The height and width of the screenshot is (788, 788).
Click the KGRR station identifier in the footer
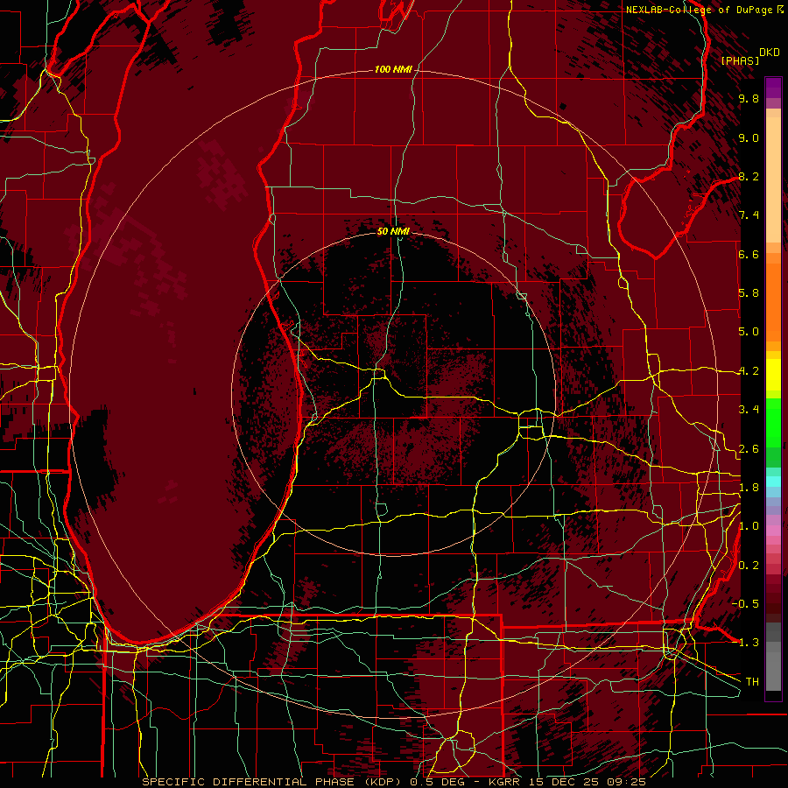503,782
